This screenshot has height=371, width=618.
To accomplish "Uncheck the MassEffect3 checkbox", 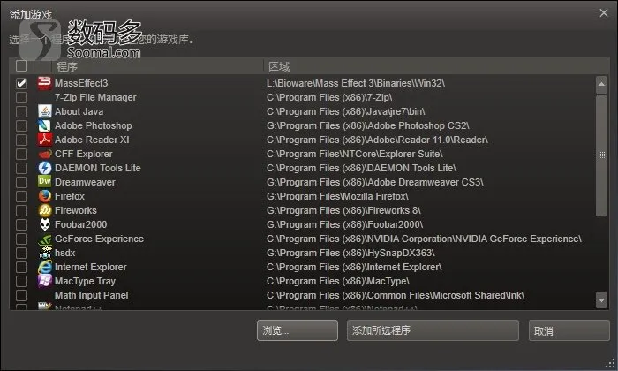I will pos(22,83).
